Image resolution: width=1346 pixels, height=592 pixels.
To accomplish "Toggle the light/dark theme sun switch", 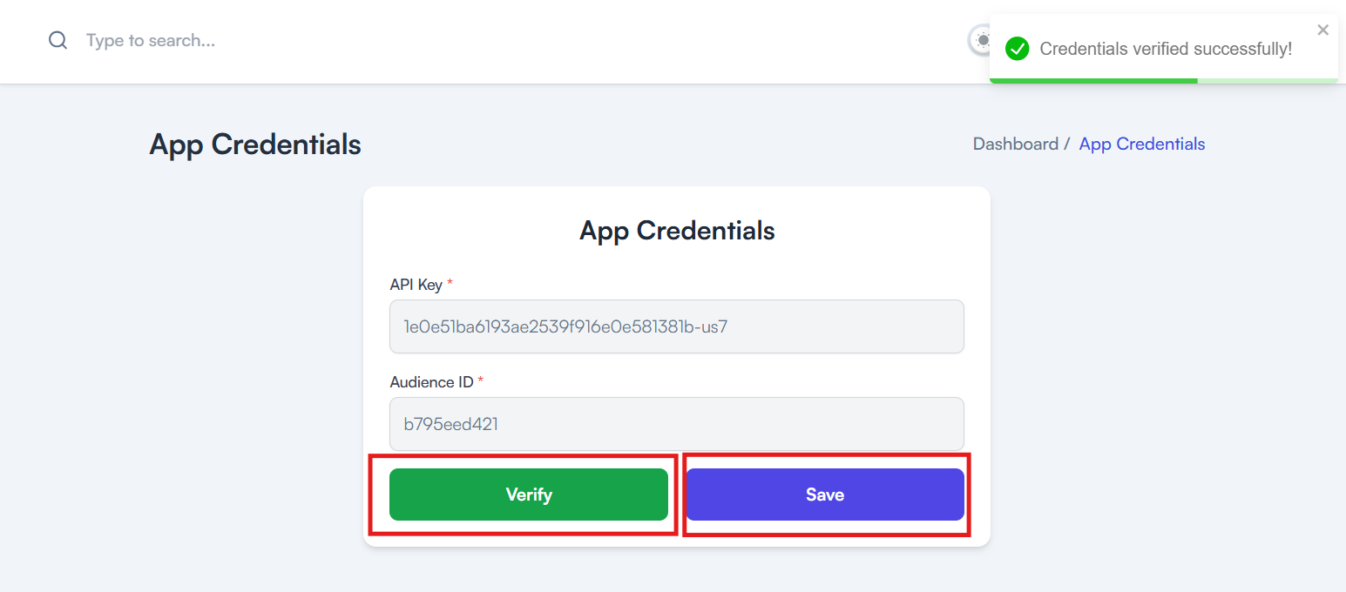I will (x=979, y=40).
